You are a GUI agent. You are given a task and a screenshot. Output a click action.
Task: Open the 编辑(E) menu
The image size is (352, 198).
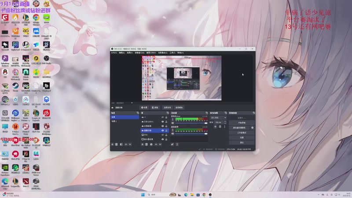click(x=122, y=53)
